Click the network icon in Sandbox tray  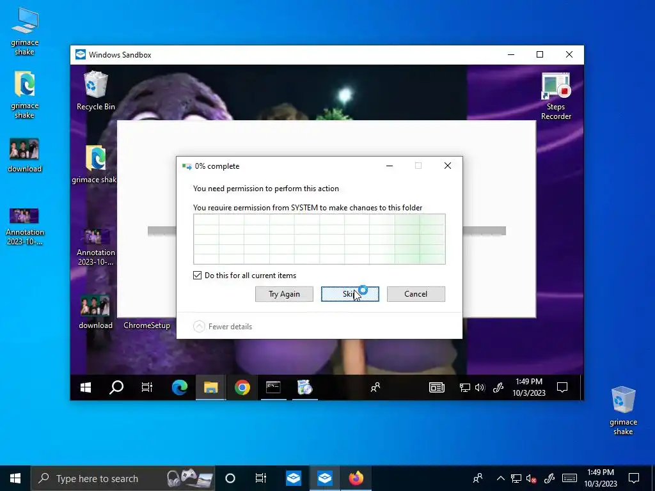(464, 388)
